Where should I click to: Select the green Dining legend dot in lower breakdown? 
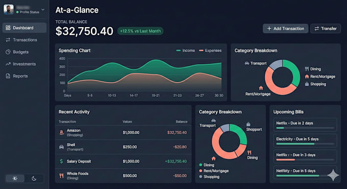coord(201,165)
